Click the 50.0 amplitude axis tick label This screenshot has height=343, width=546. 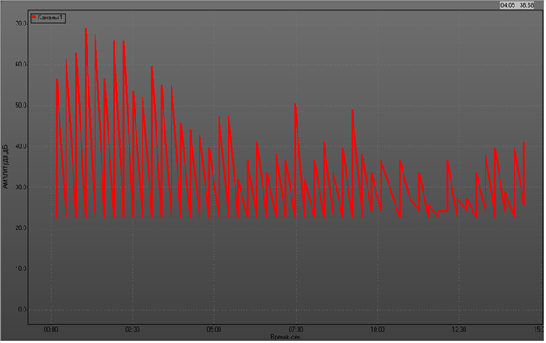(21, 106)
